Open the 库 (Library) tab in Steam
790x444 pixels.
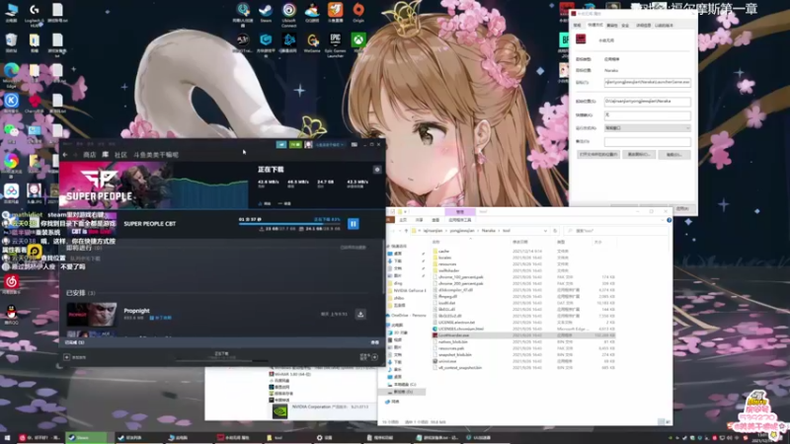(106, 155)
